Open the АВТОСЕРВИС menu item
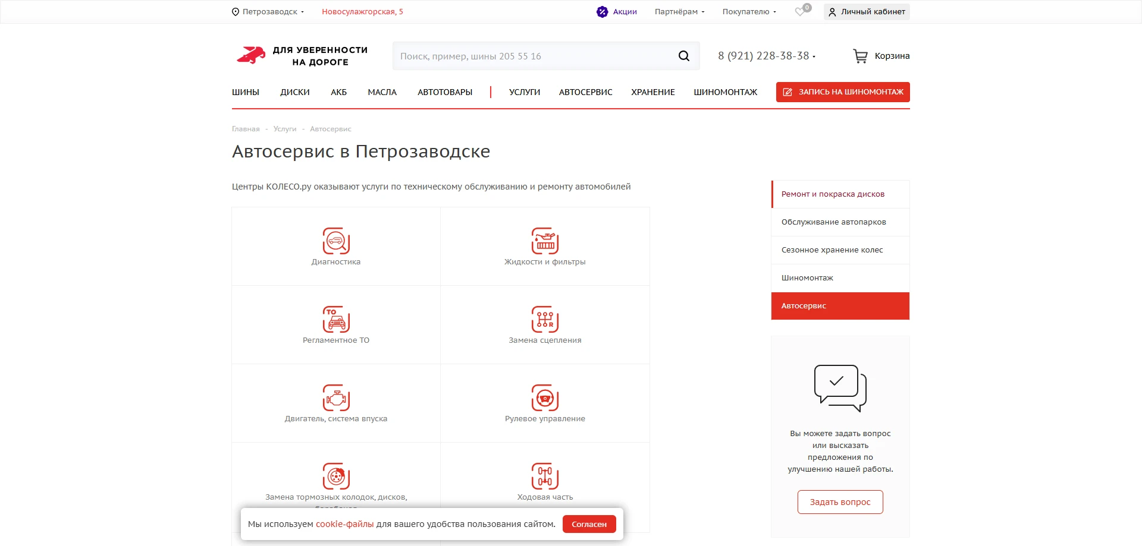This screenshot has height=546, width=1142. 586,92
